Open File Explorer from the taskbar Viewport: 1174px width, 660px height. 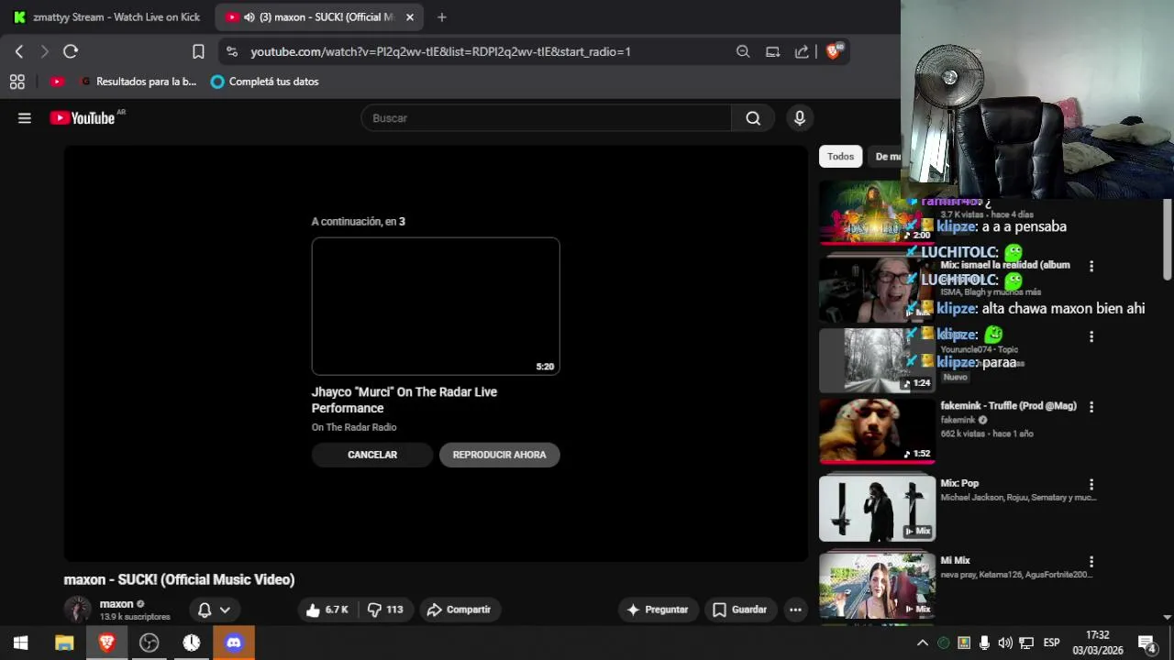[64, 643]
